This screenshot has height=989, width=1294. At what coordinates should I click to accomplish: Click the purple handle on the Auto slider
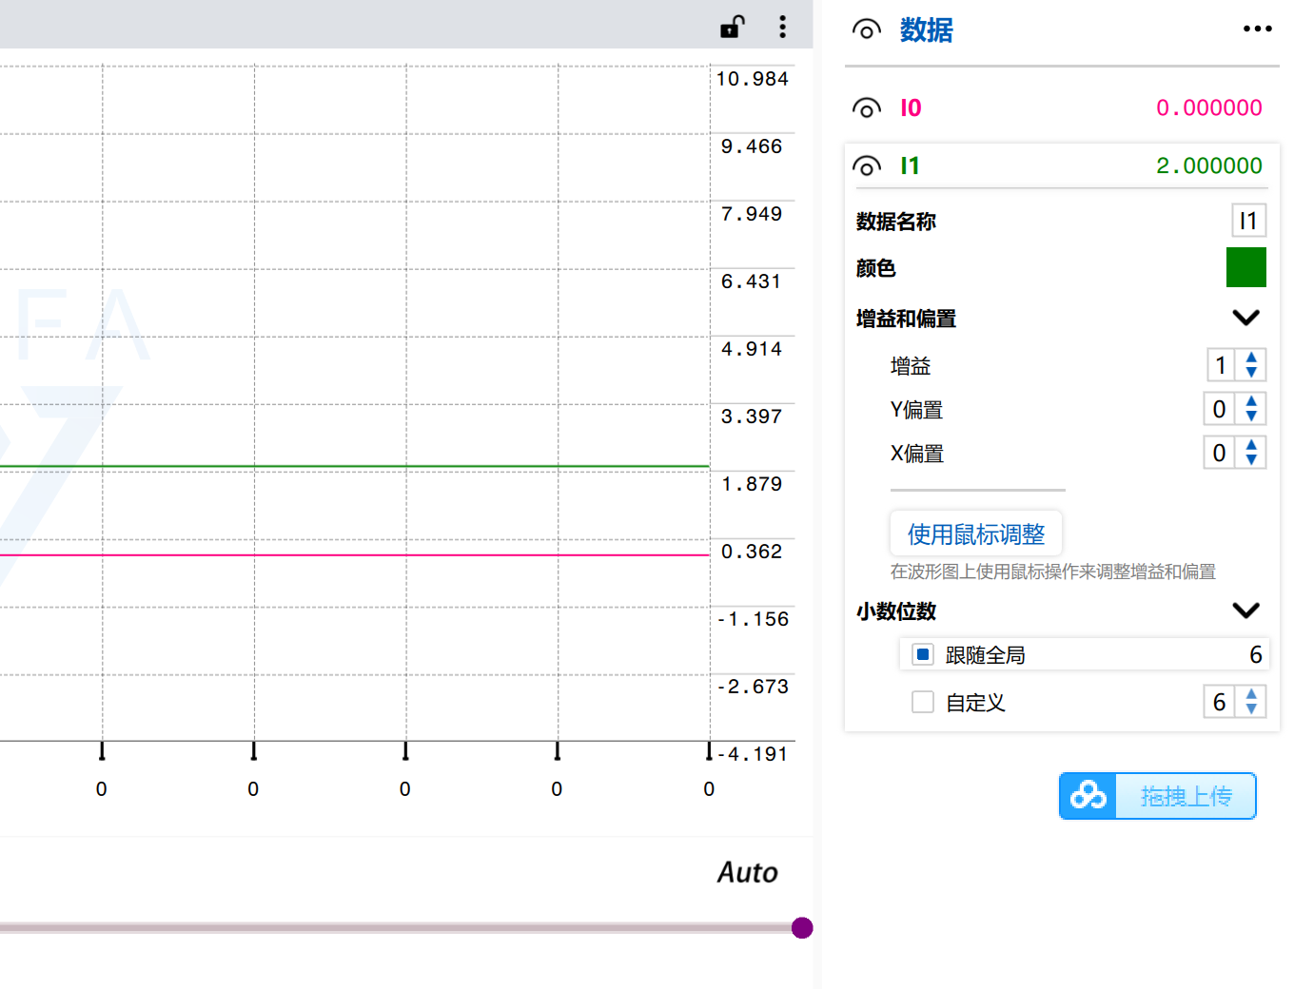[x=802, y=927]
